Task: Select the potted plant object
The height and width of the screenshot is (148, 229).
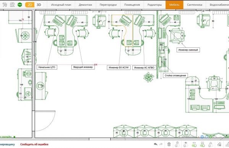Action: click(x=149, y=77)
